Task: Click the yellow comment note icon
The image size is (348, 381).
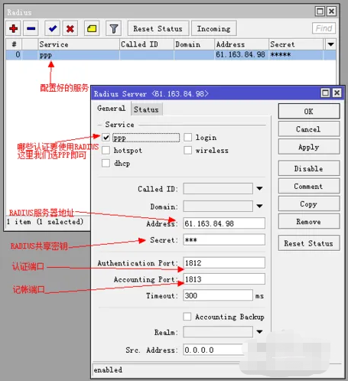Action: coord(92,28)
